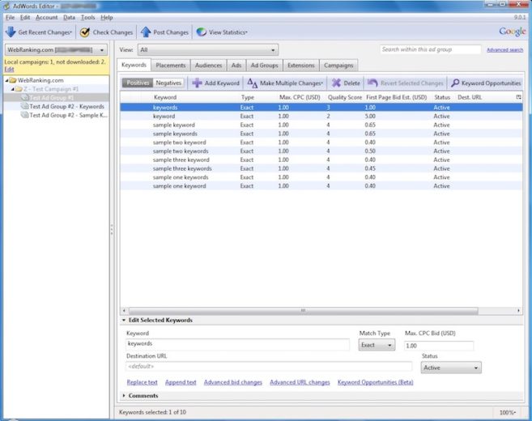The width and height of the screenshot is (532, 421).
Task: Select Test Ad Group #1 in tree
Action: click(x=52, y=98)
